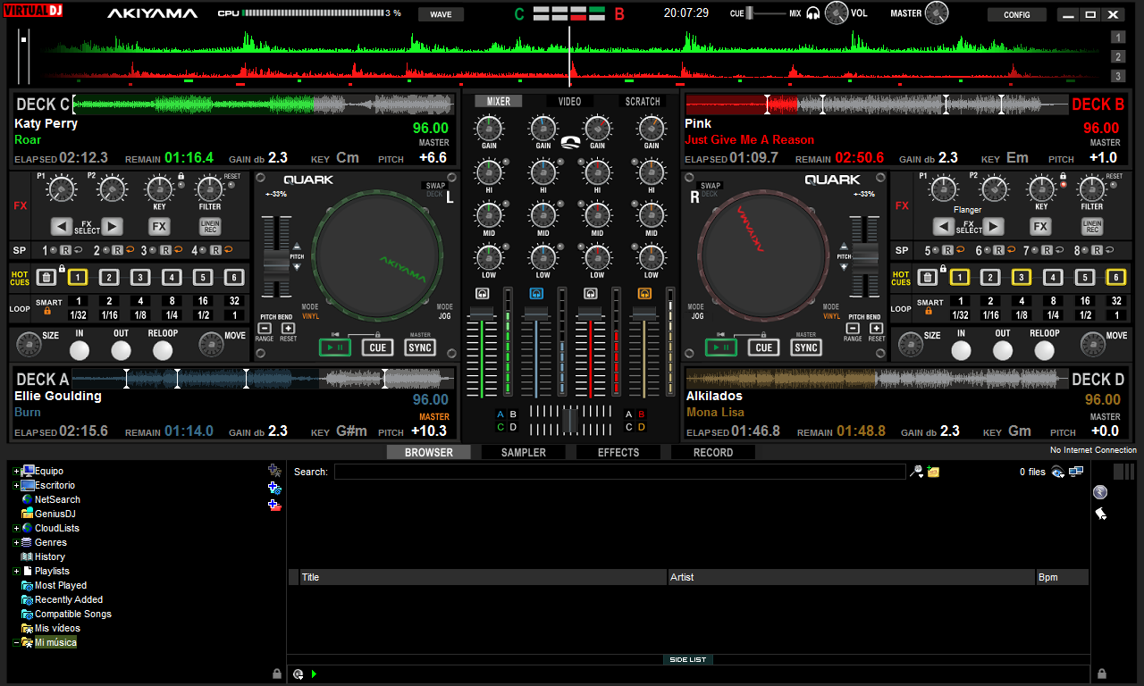Select Recently Added folder
The image size is (1144, 686).
coord(69,599)
